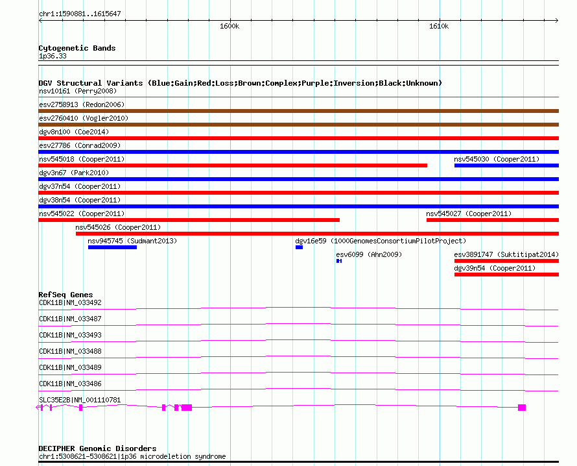Open the nsv545030 (Cooper2011) variant label
The image size is (577, 466).
[496, 159]
